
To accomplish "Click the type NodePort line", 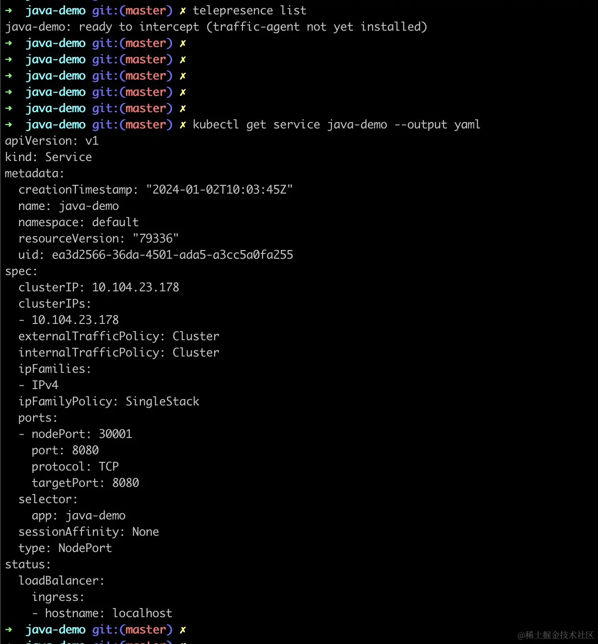I will point(65,548).
